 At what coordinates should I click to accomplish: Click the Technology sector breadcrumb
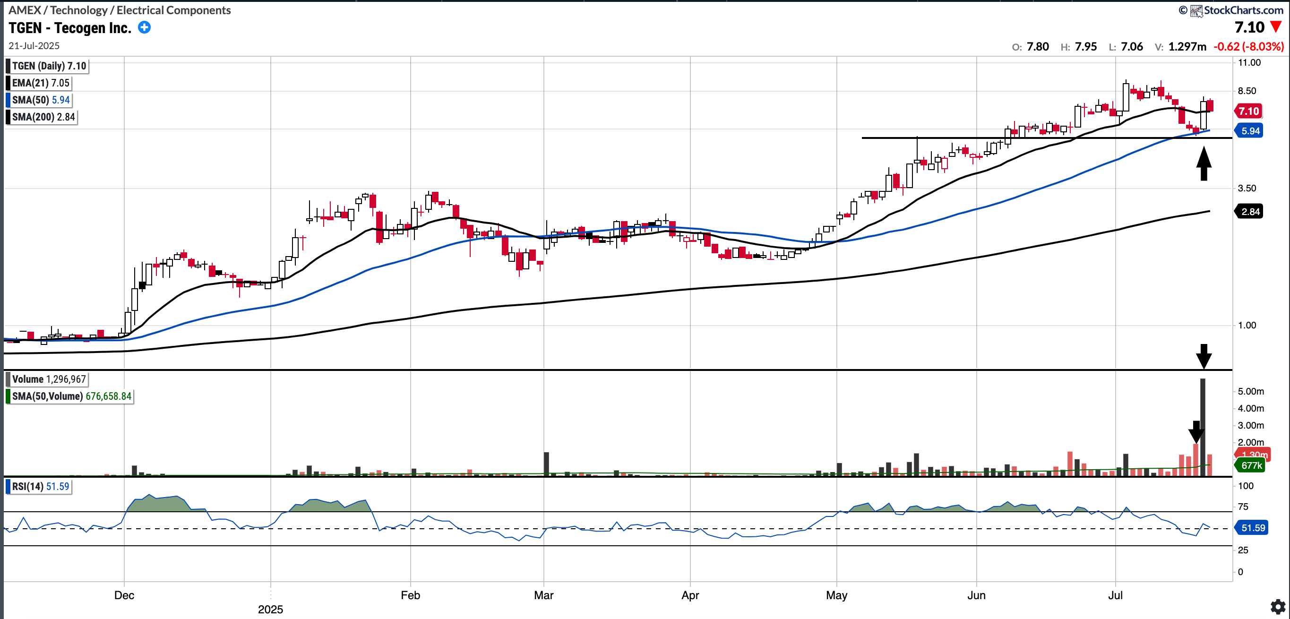click(78, 10)
